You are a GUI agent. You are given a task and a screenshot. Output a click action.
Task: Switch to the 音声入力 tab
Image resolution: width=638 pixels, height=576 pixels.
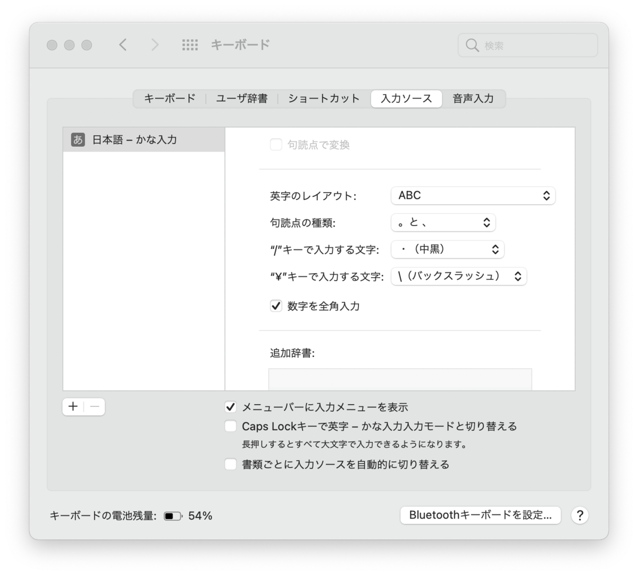point(473,98)
